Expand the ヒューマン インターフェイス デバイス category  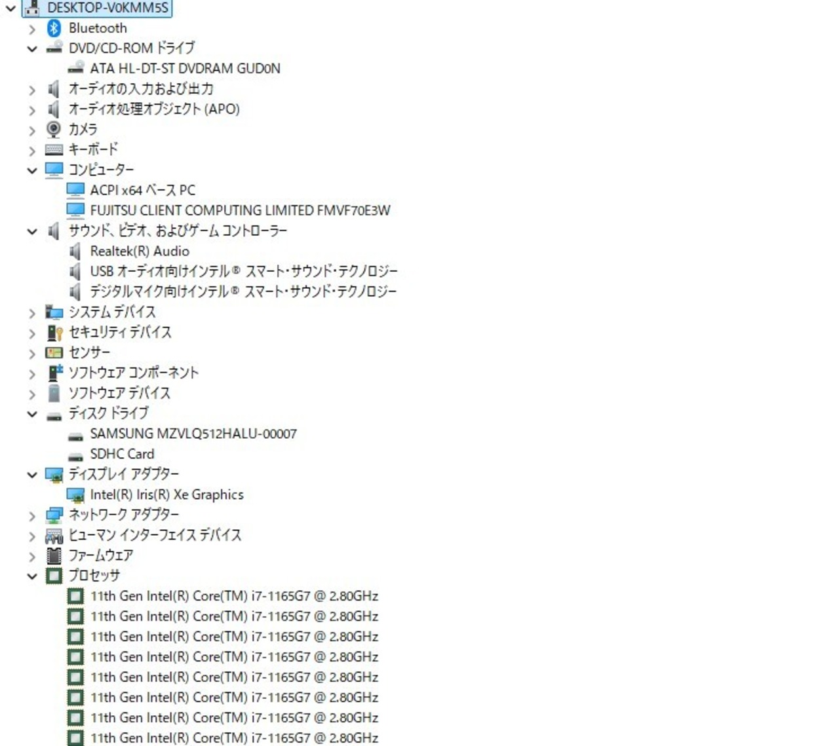coord(32,536)
